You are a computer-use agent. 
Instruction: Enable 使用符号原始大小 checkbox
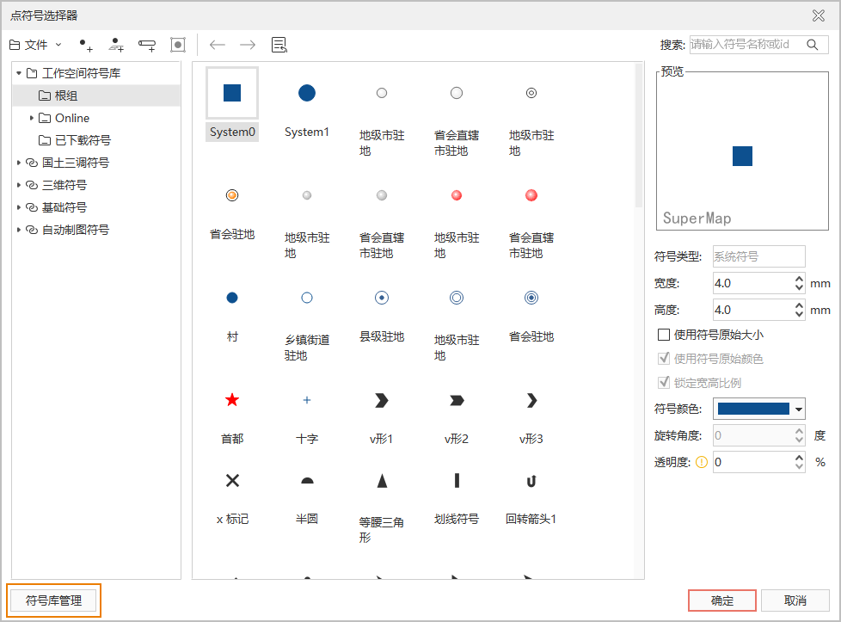click(663, 335)
